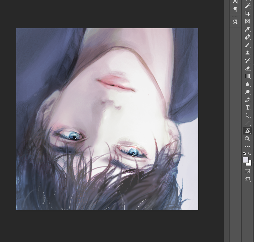
Task: Select the Brush tool
Action: [247, 45]
